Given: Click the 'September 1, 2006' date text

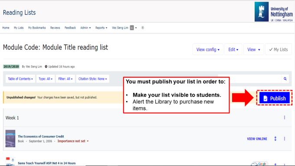Looking at the screenshot, I should coord(40,141).
